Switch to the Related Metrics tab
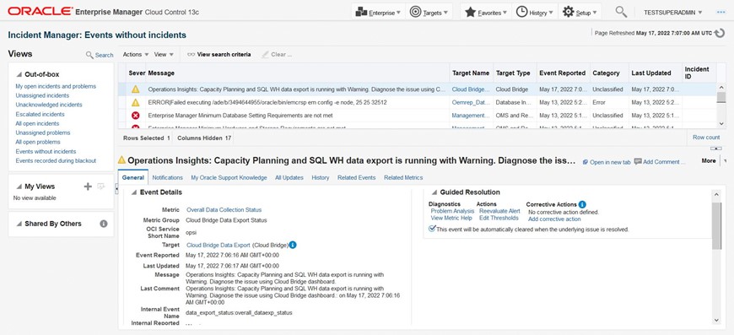The height and width of the screenshot is (335, 734). (x=403, y=178)
